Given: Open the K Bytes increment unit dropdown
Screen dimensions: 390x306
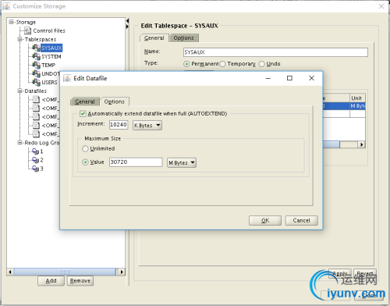Looking at the screenshot, I should pyautogui.click(x=147, y=125).
